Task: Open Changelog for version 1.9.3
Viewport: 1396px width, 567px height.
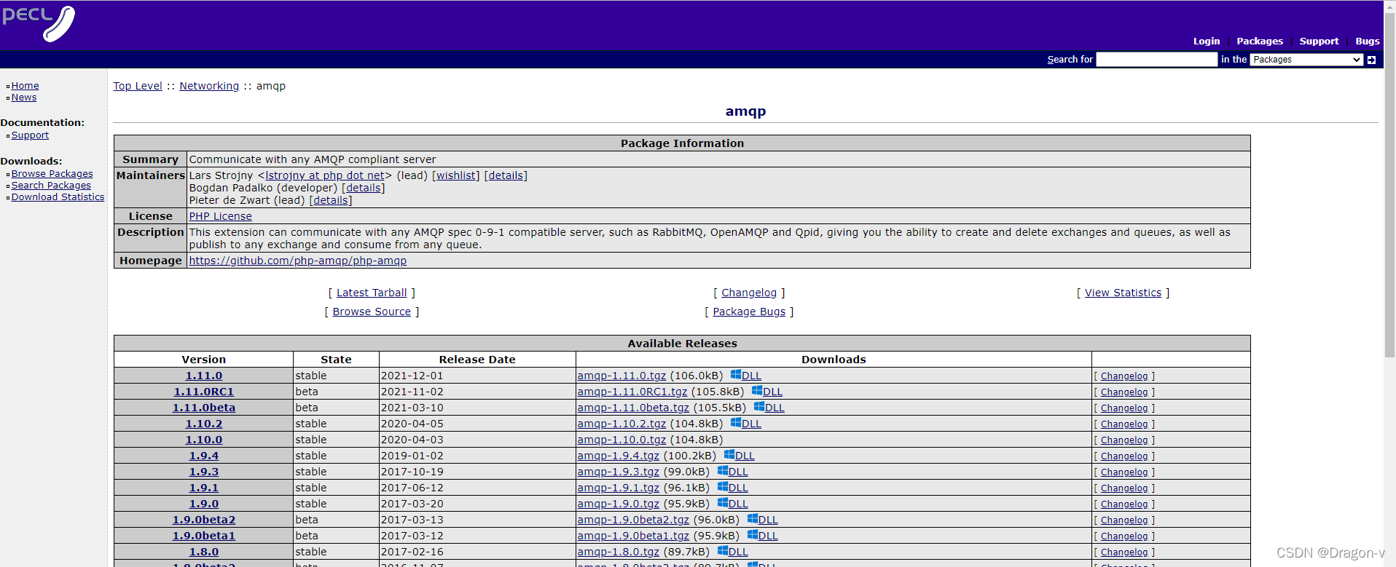Action: click(1124, 472)
